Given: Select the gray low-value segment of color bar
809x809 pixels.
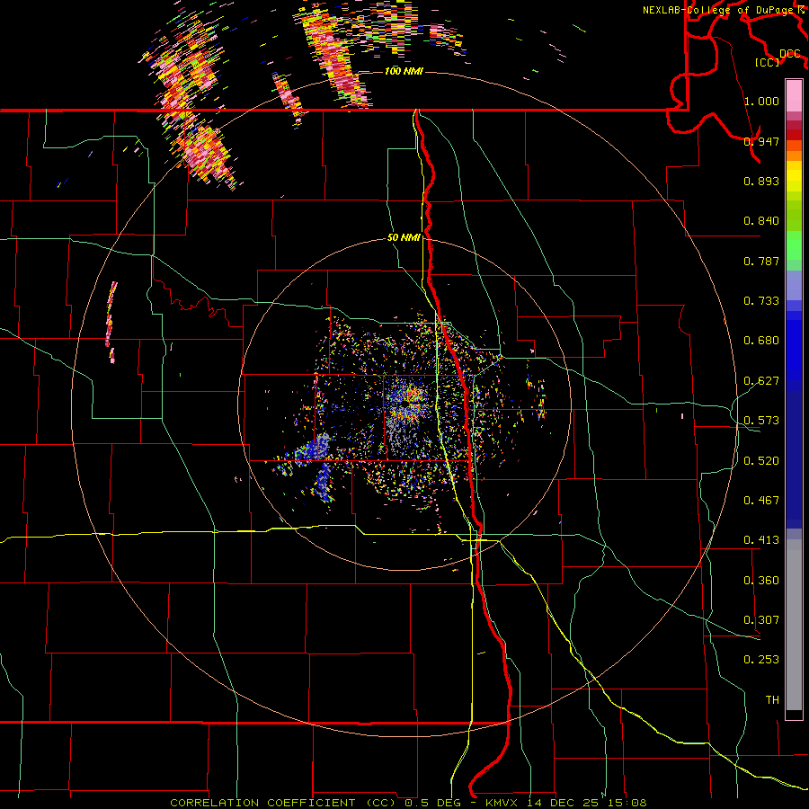Looking at the screenshot, I should (794, 625).
